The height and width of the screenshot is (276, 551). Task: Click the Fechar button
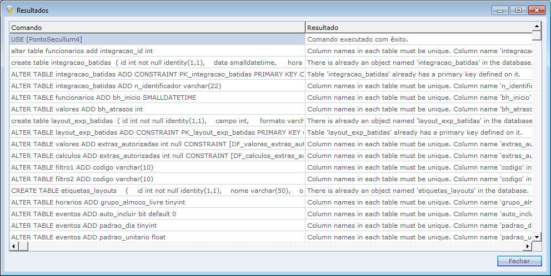click(520, 261)
